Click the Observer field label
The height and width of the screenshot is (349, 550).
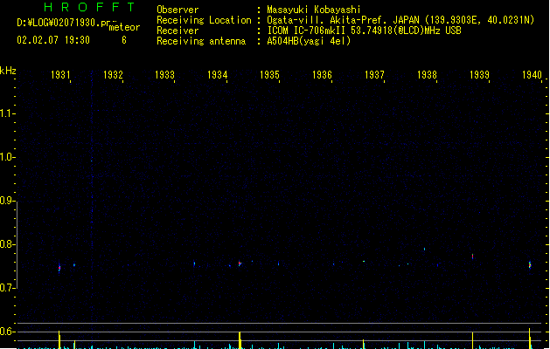click(178, 10)
